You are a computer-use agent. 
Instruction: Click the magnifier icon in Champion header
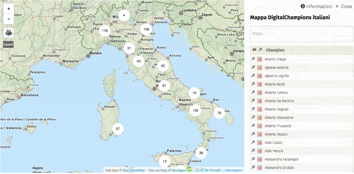pos(260,50)
